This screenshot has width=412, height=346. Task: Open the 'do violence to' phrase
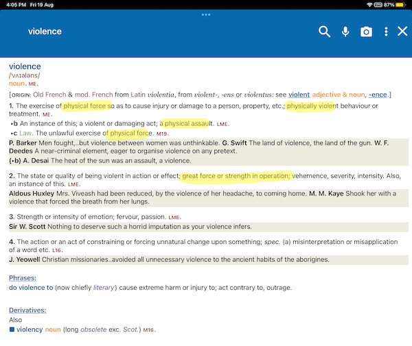coord(32,287)
